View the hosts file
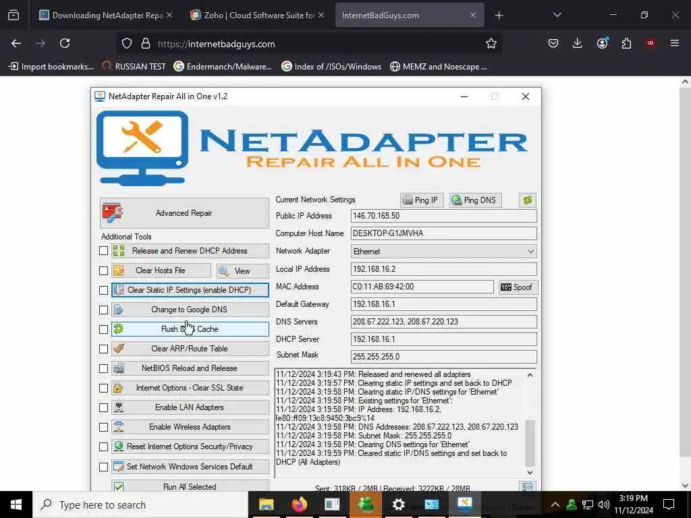Image resolution: width=691 pixels, height=518 pixels. pos(242,271)
